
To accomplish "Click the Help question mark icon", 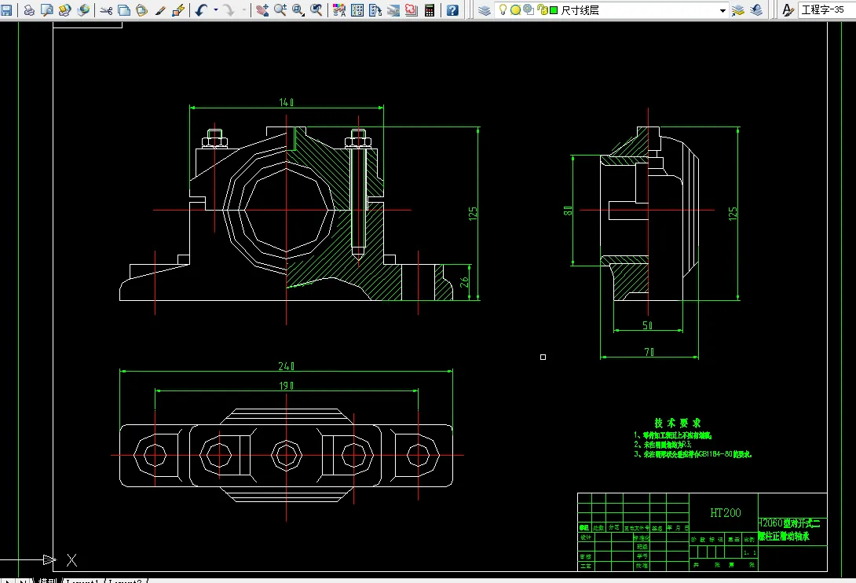I will 452,10.
